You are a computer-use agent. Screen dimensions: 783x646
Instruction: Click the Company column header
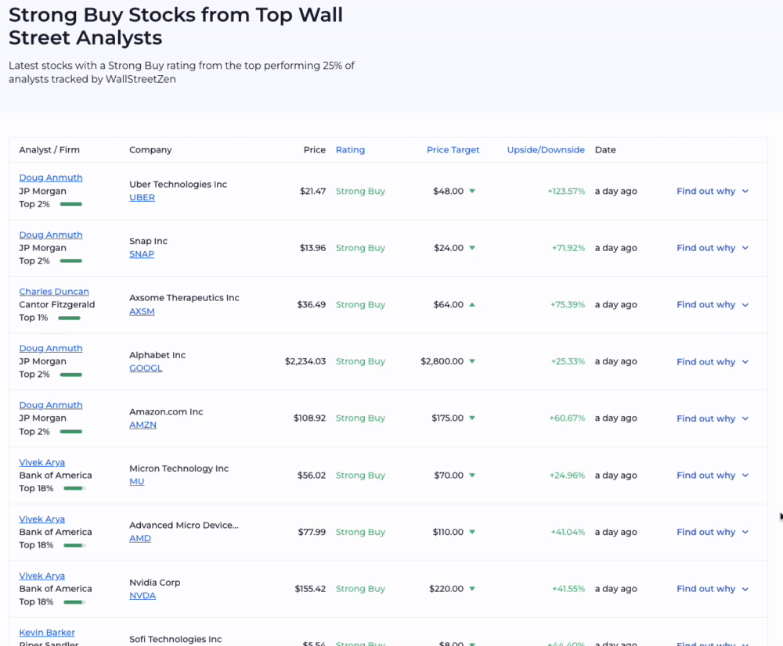click(150, 149)
